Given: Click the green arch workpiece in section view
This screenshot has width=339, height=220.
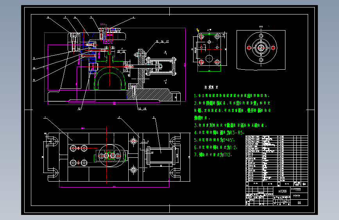Looking at the screenshot, I should tap(110, 78).
